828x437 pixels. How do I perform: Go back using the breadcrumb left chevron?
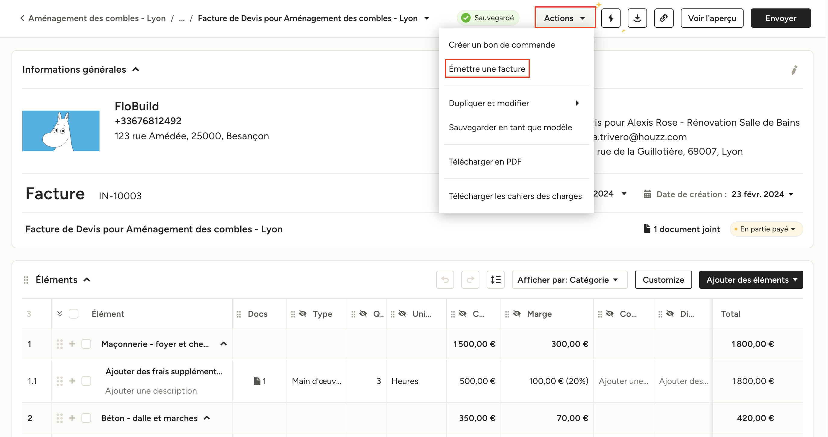pyautogui.click(x=22, y=18)
